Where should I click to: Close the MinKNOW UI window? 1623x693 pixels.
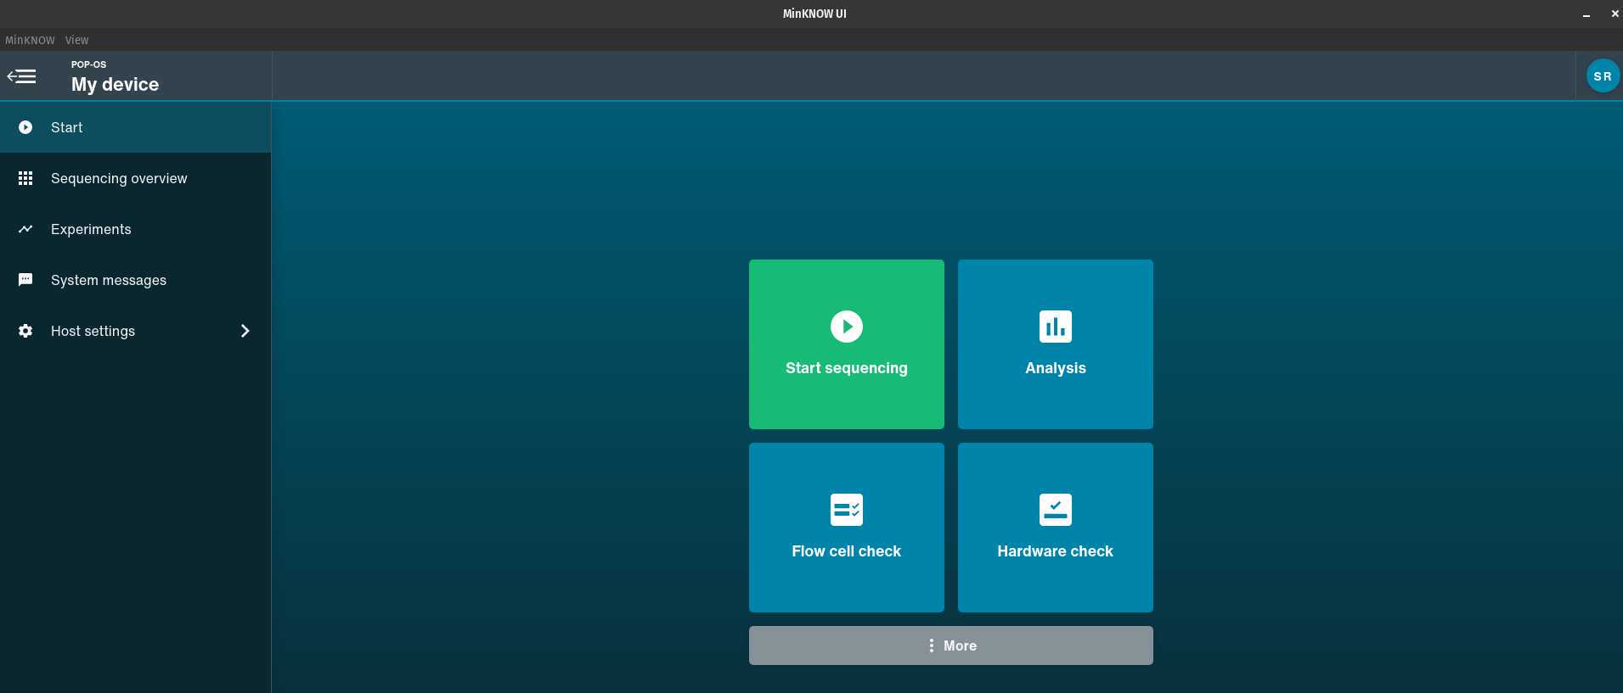click(1615, 14)
